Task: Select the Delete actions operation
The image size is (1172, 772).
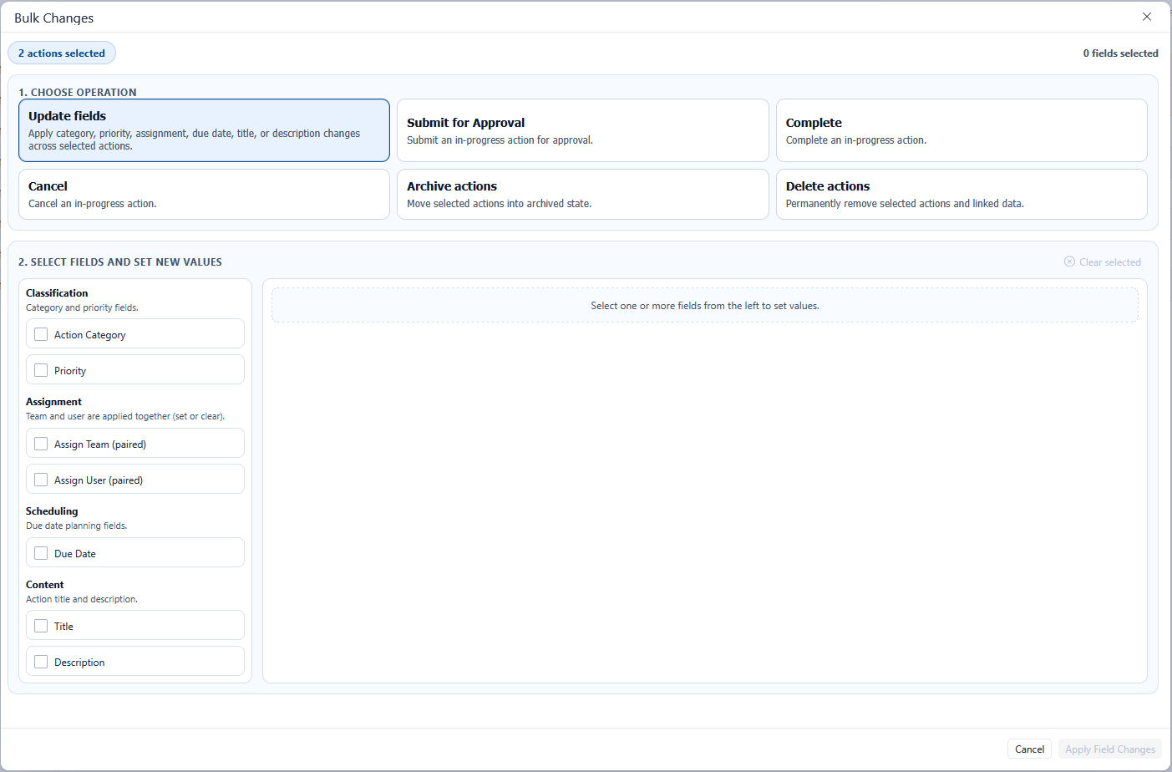Action: (x=961, y=194)
